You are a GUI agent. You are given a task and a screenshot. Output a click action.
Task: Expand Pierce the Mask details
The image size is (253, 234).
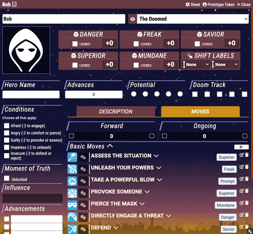(x=142, y=204)
